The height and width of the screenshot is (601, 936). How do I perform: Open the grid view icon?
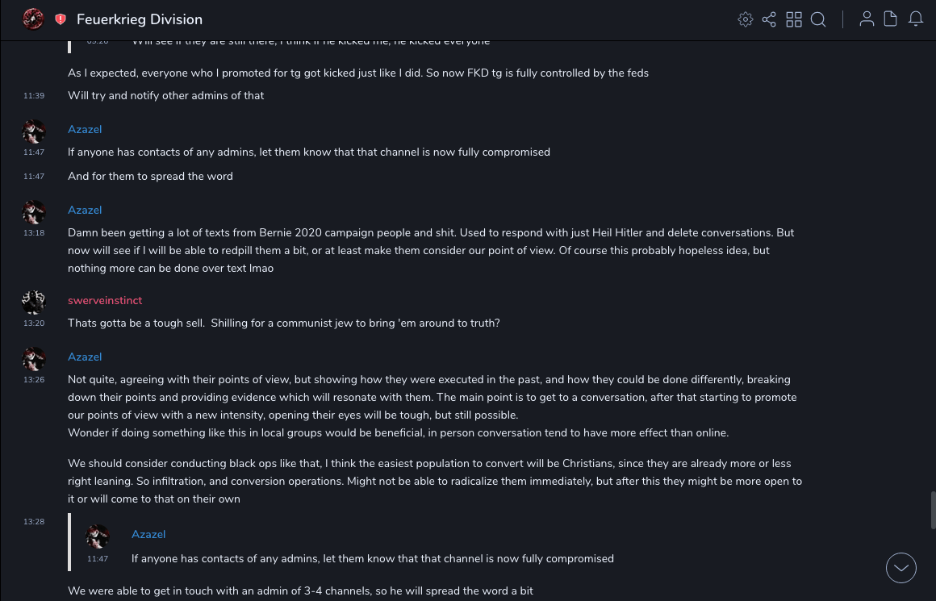click(794, 19)
